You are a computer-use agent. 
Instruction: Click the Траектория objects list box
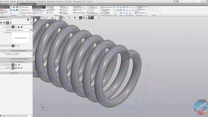click(20, 38)
